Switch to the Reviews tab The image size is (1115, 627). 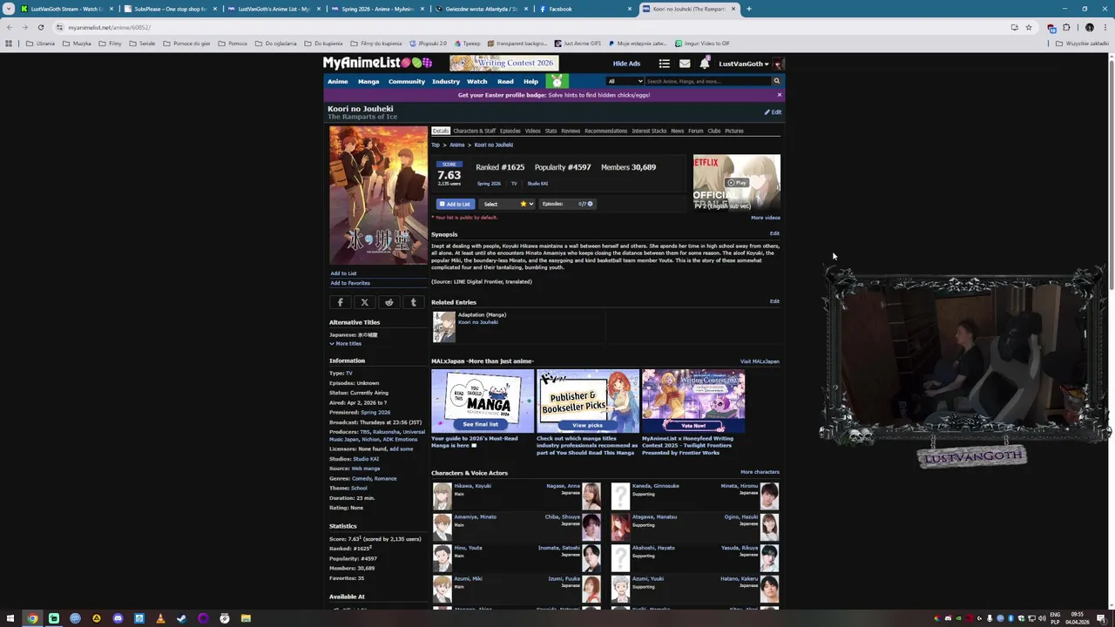click(x=571, y=131)
